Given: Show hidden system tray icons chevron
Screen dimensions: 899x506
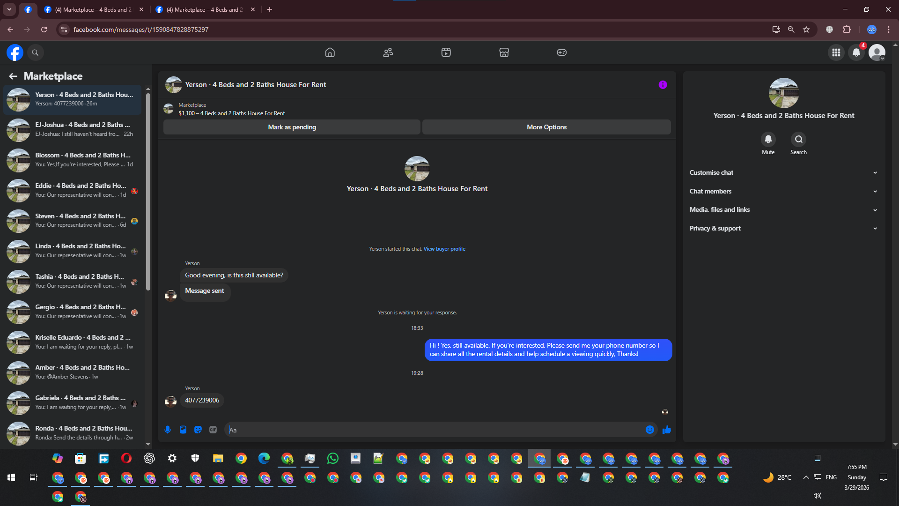Looking at the screenshot, I should tap(806, 477).
